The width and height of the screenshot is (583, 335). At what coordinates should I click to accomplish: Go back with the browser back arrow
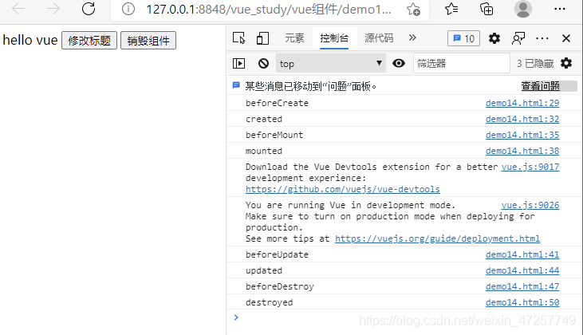point(18,9)
